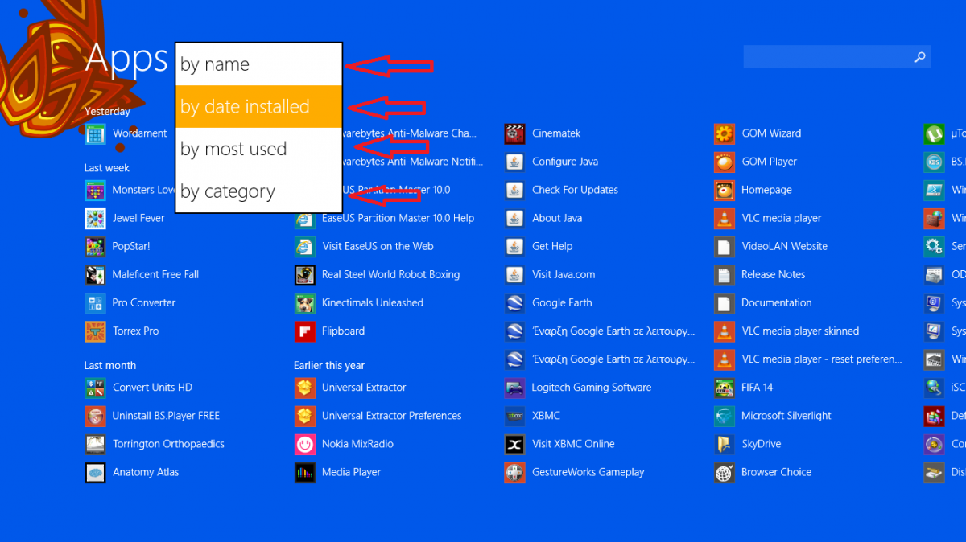The height and width of the screenshot is (542, 966).
Task: Sort apps by name
Action: [258, 64]
